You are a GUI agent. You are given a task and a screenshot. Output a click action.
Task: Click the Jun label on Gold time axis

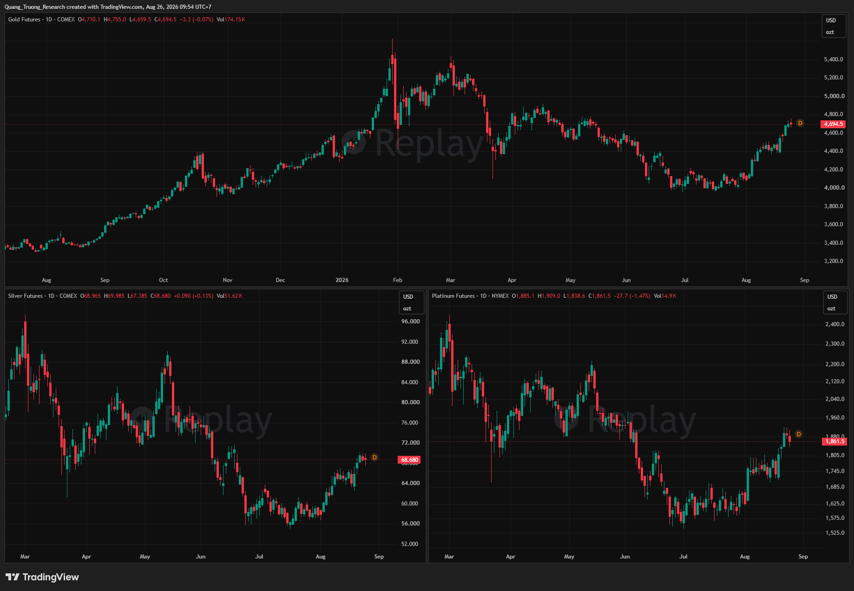(x=626, y=280)
